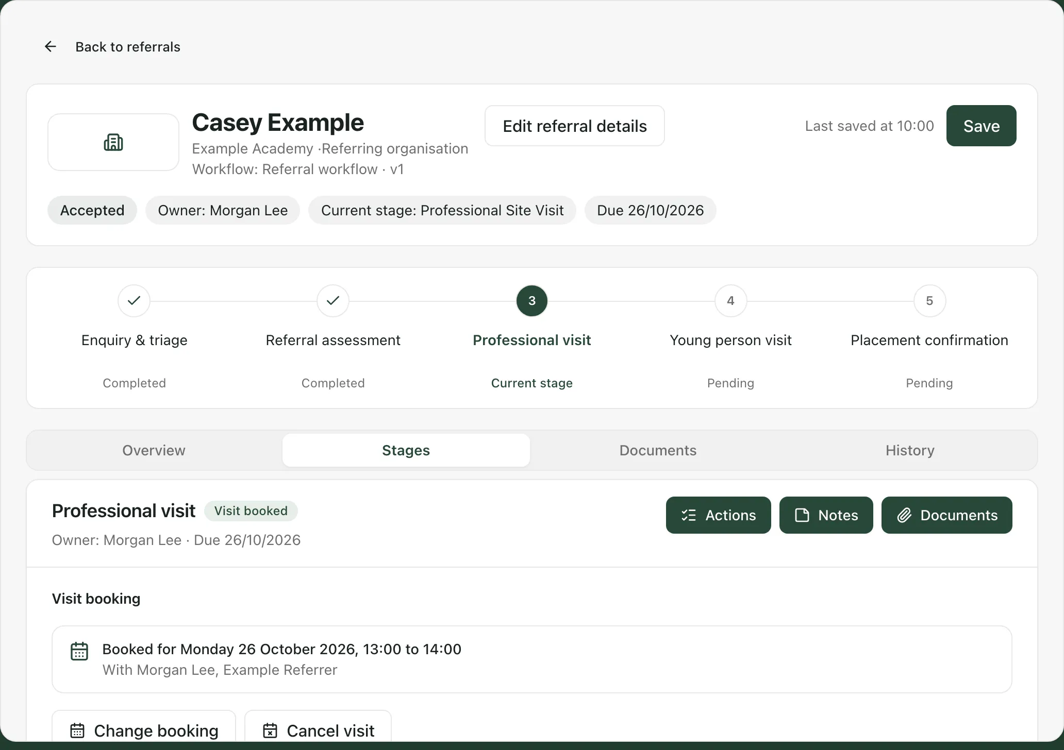Screen dimensions: 1064x750
Task: Open stage Documents paperclip button
Action: point(947,515)
